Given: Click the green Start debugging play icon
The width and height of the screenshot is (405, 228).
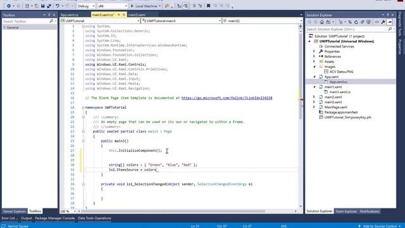Looking at the screenshot, I should pyautogui.click(x=132, y=6).
